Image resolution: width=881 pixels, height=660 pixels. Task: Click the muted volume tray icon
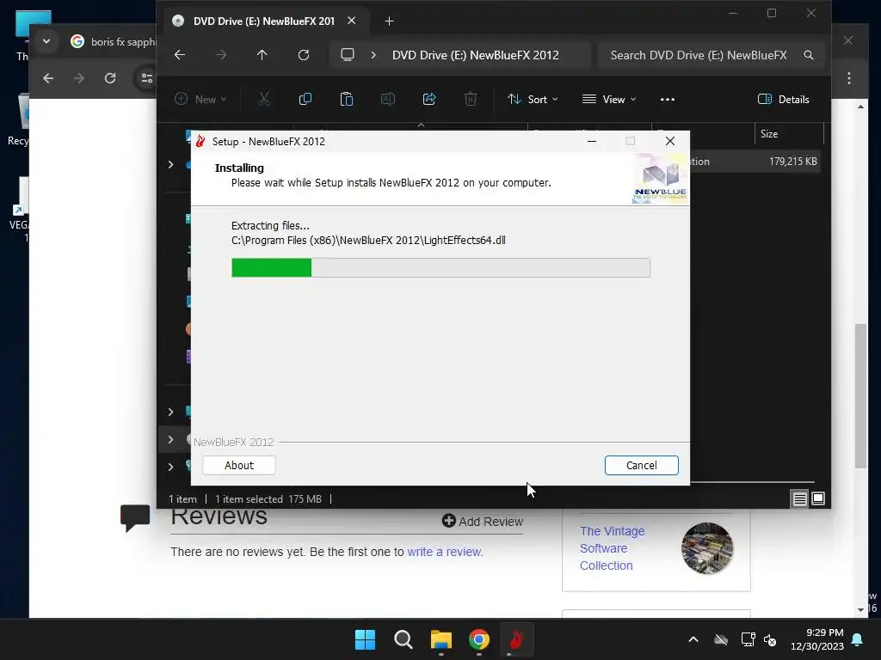coord(770,639)
